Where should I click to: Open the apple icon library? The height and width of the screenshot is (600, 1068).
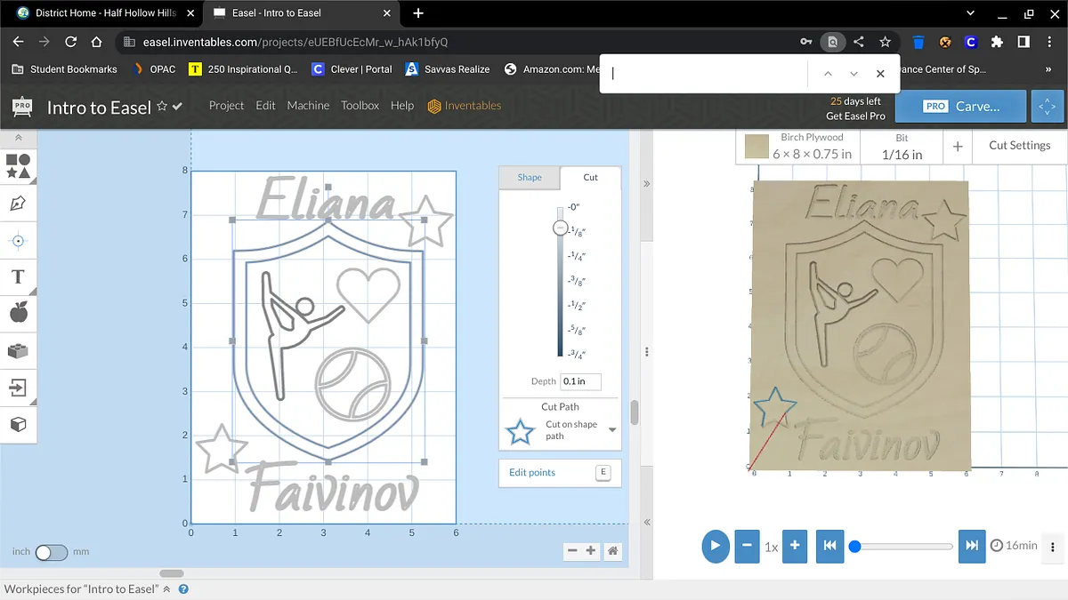pyautogui.click(x=18, y=312)
